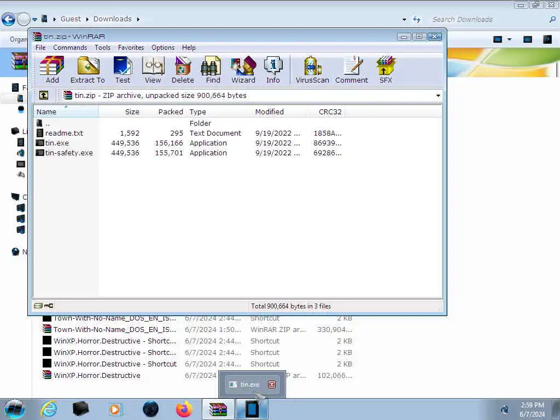The width and height of the screenshot is (560, 420).
Task: Run VirusScan on the archive
Action: 312,70
